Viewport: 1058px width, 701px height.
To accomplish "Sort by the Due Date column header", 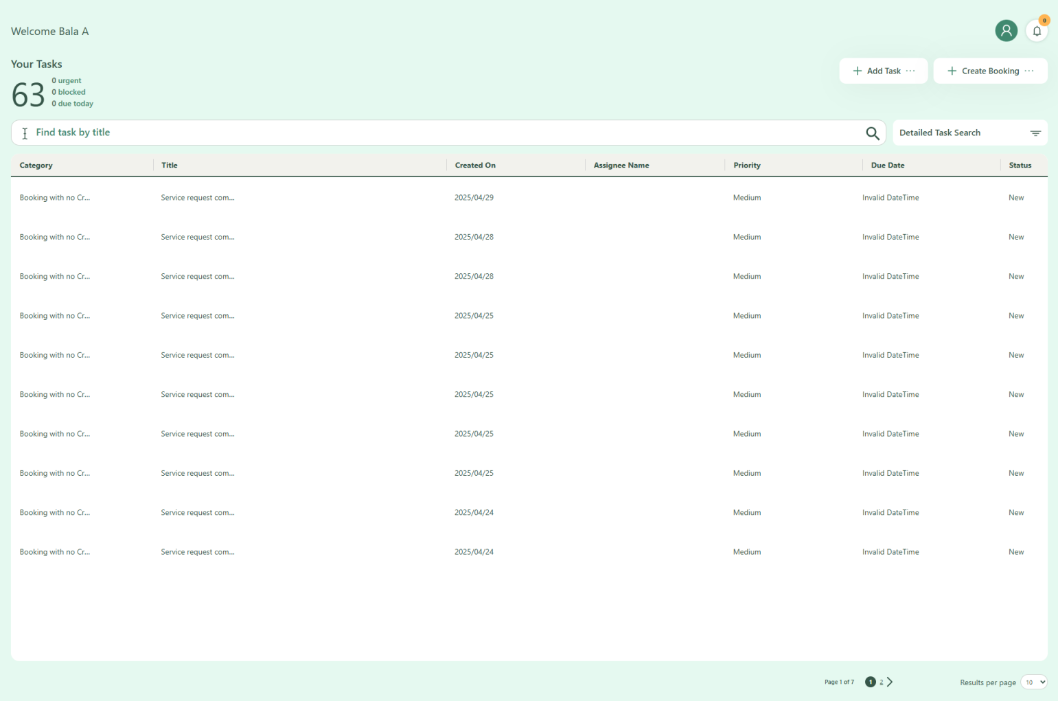I will click(887, 165).
